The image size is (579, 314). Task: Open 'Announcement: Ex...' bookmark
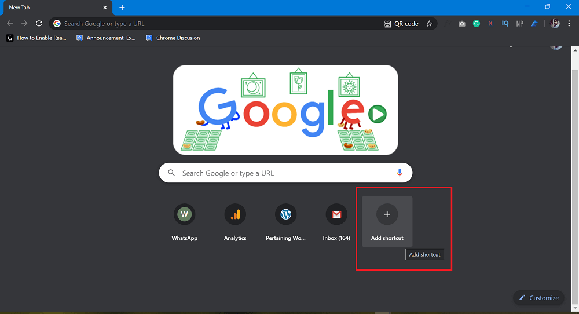(106, 38)
